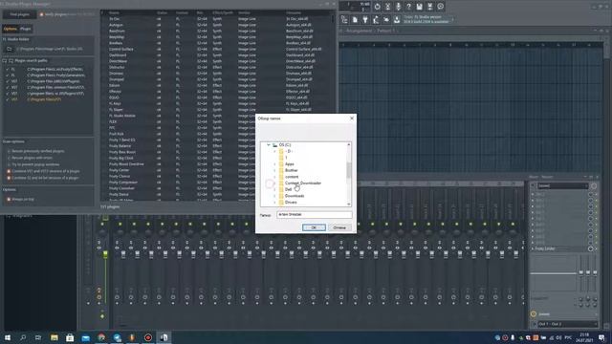Image resolution: width=612 pixels, height=344 pixels.
Task: Click the hourglass-shaped icon beside the circular arrow
Action: pyautogui.click(x=387, y=7)
